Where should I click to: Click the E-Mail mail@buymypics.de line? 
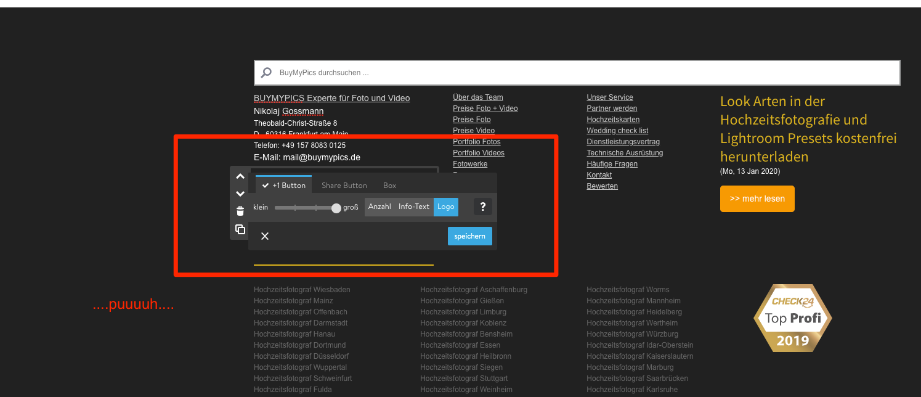(x=307, y=157)
